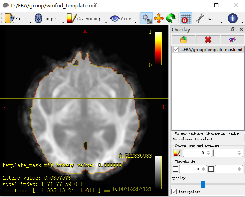Open an overlay image with folder icon
This screenshot has height=197, width=245.
(x=183, y=40)
